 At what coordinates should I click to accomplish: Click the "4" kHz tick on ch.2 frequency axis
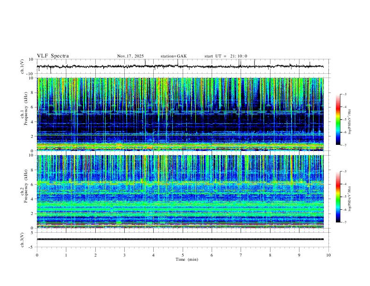click(x=32, y=199)
